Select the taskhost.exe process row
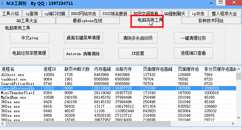Viewport: 242px width, 130px height. pyautogui.click(x=118, y=79)
